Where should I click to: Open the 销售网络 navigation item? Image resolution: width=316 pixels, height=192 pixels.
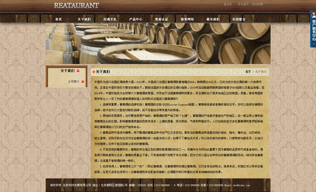point(187,19)
